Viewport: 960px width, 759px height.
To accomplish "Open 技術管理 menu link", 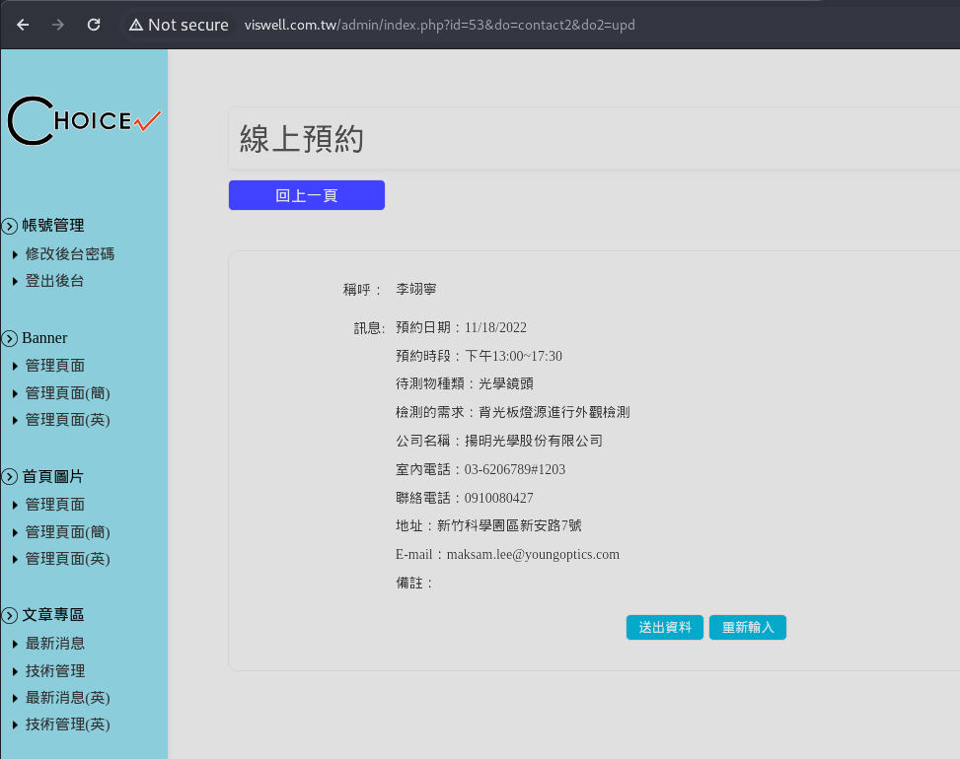I will point(54,671).
